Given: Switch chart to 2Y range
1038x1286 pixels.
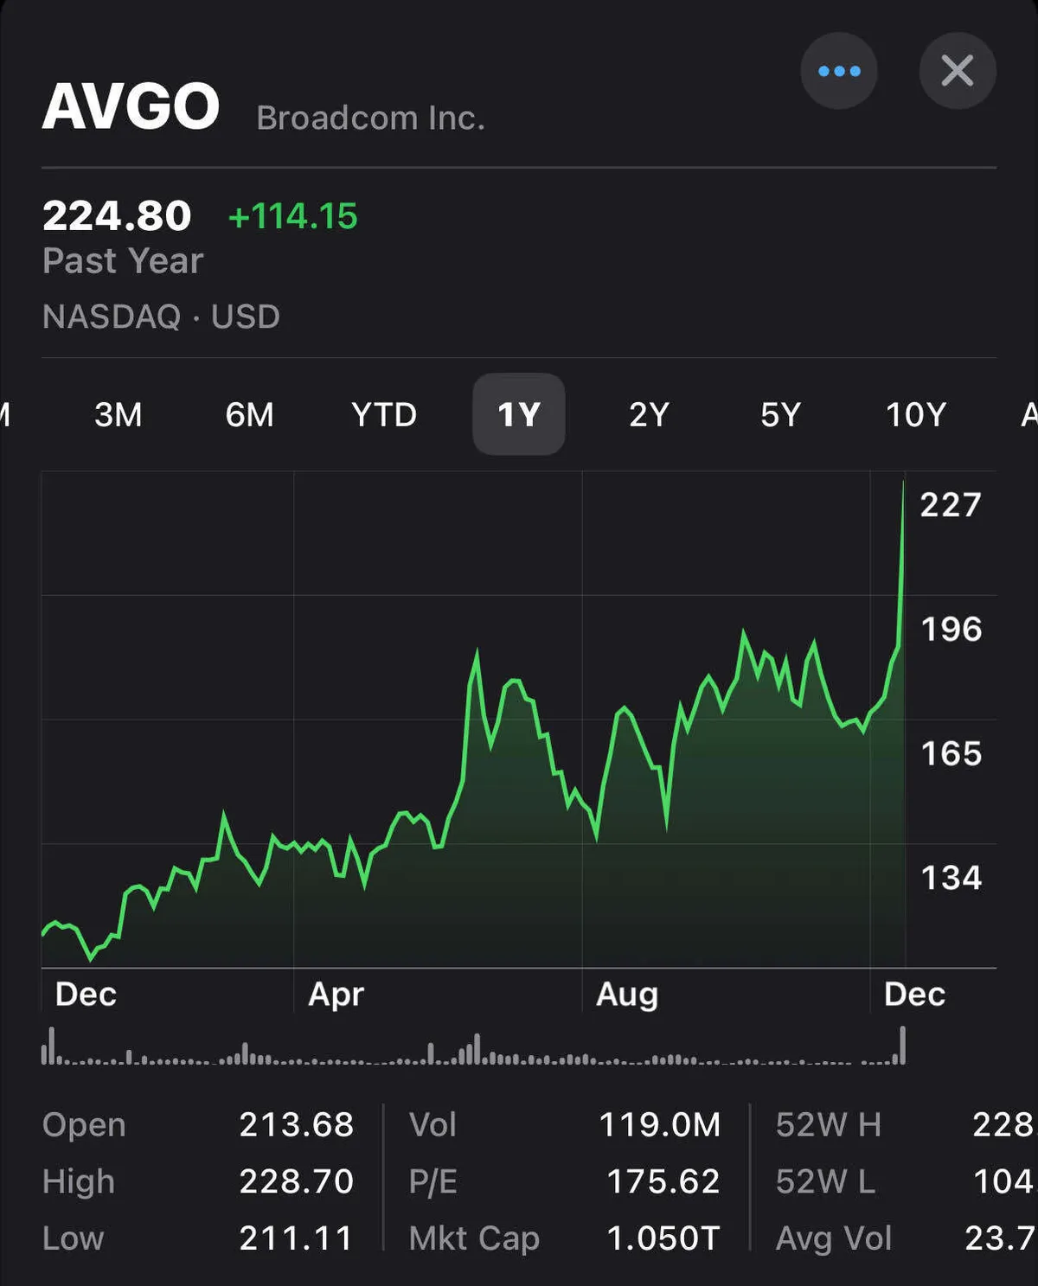Looking at the screenshot, I should (649, 415).
